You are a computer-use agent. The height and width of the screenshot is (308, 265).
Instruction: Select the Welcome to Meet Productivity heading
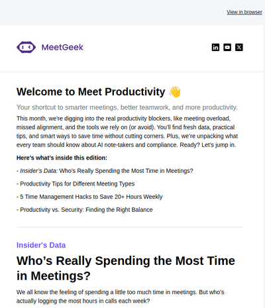tap(91, 92)
